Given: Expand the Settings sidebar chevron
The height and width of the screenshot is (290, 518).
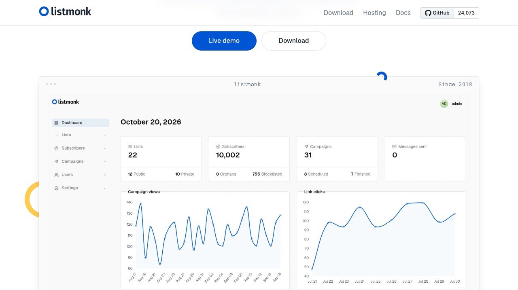Looking at the screenshot, I should tap(105, 188).
